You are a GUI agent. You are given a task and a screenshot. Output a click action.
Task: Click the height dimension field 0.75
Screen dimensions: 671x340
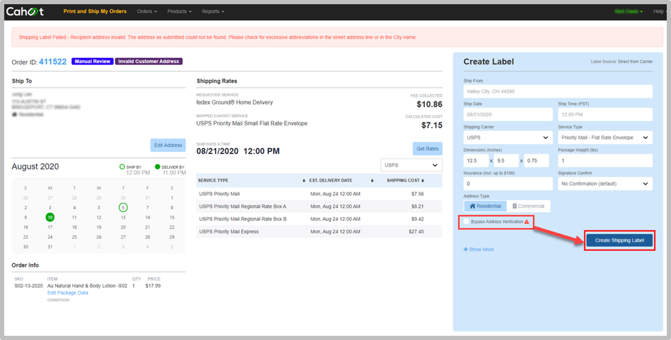[536, 161]
